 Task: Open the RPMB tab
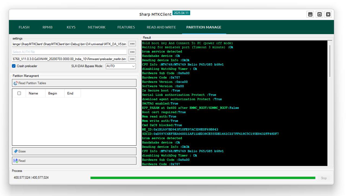click(47, 27)
